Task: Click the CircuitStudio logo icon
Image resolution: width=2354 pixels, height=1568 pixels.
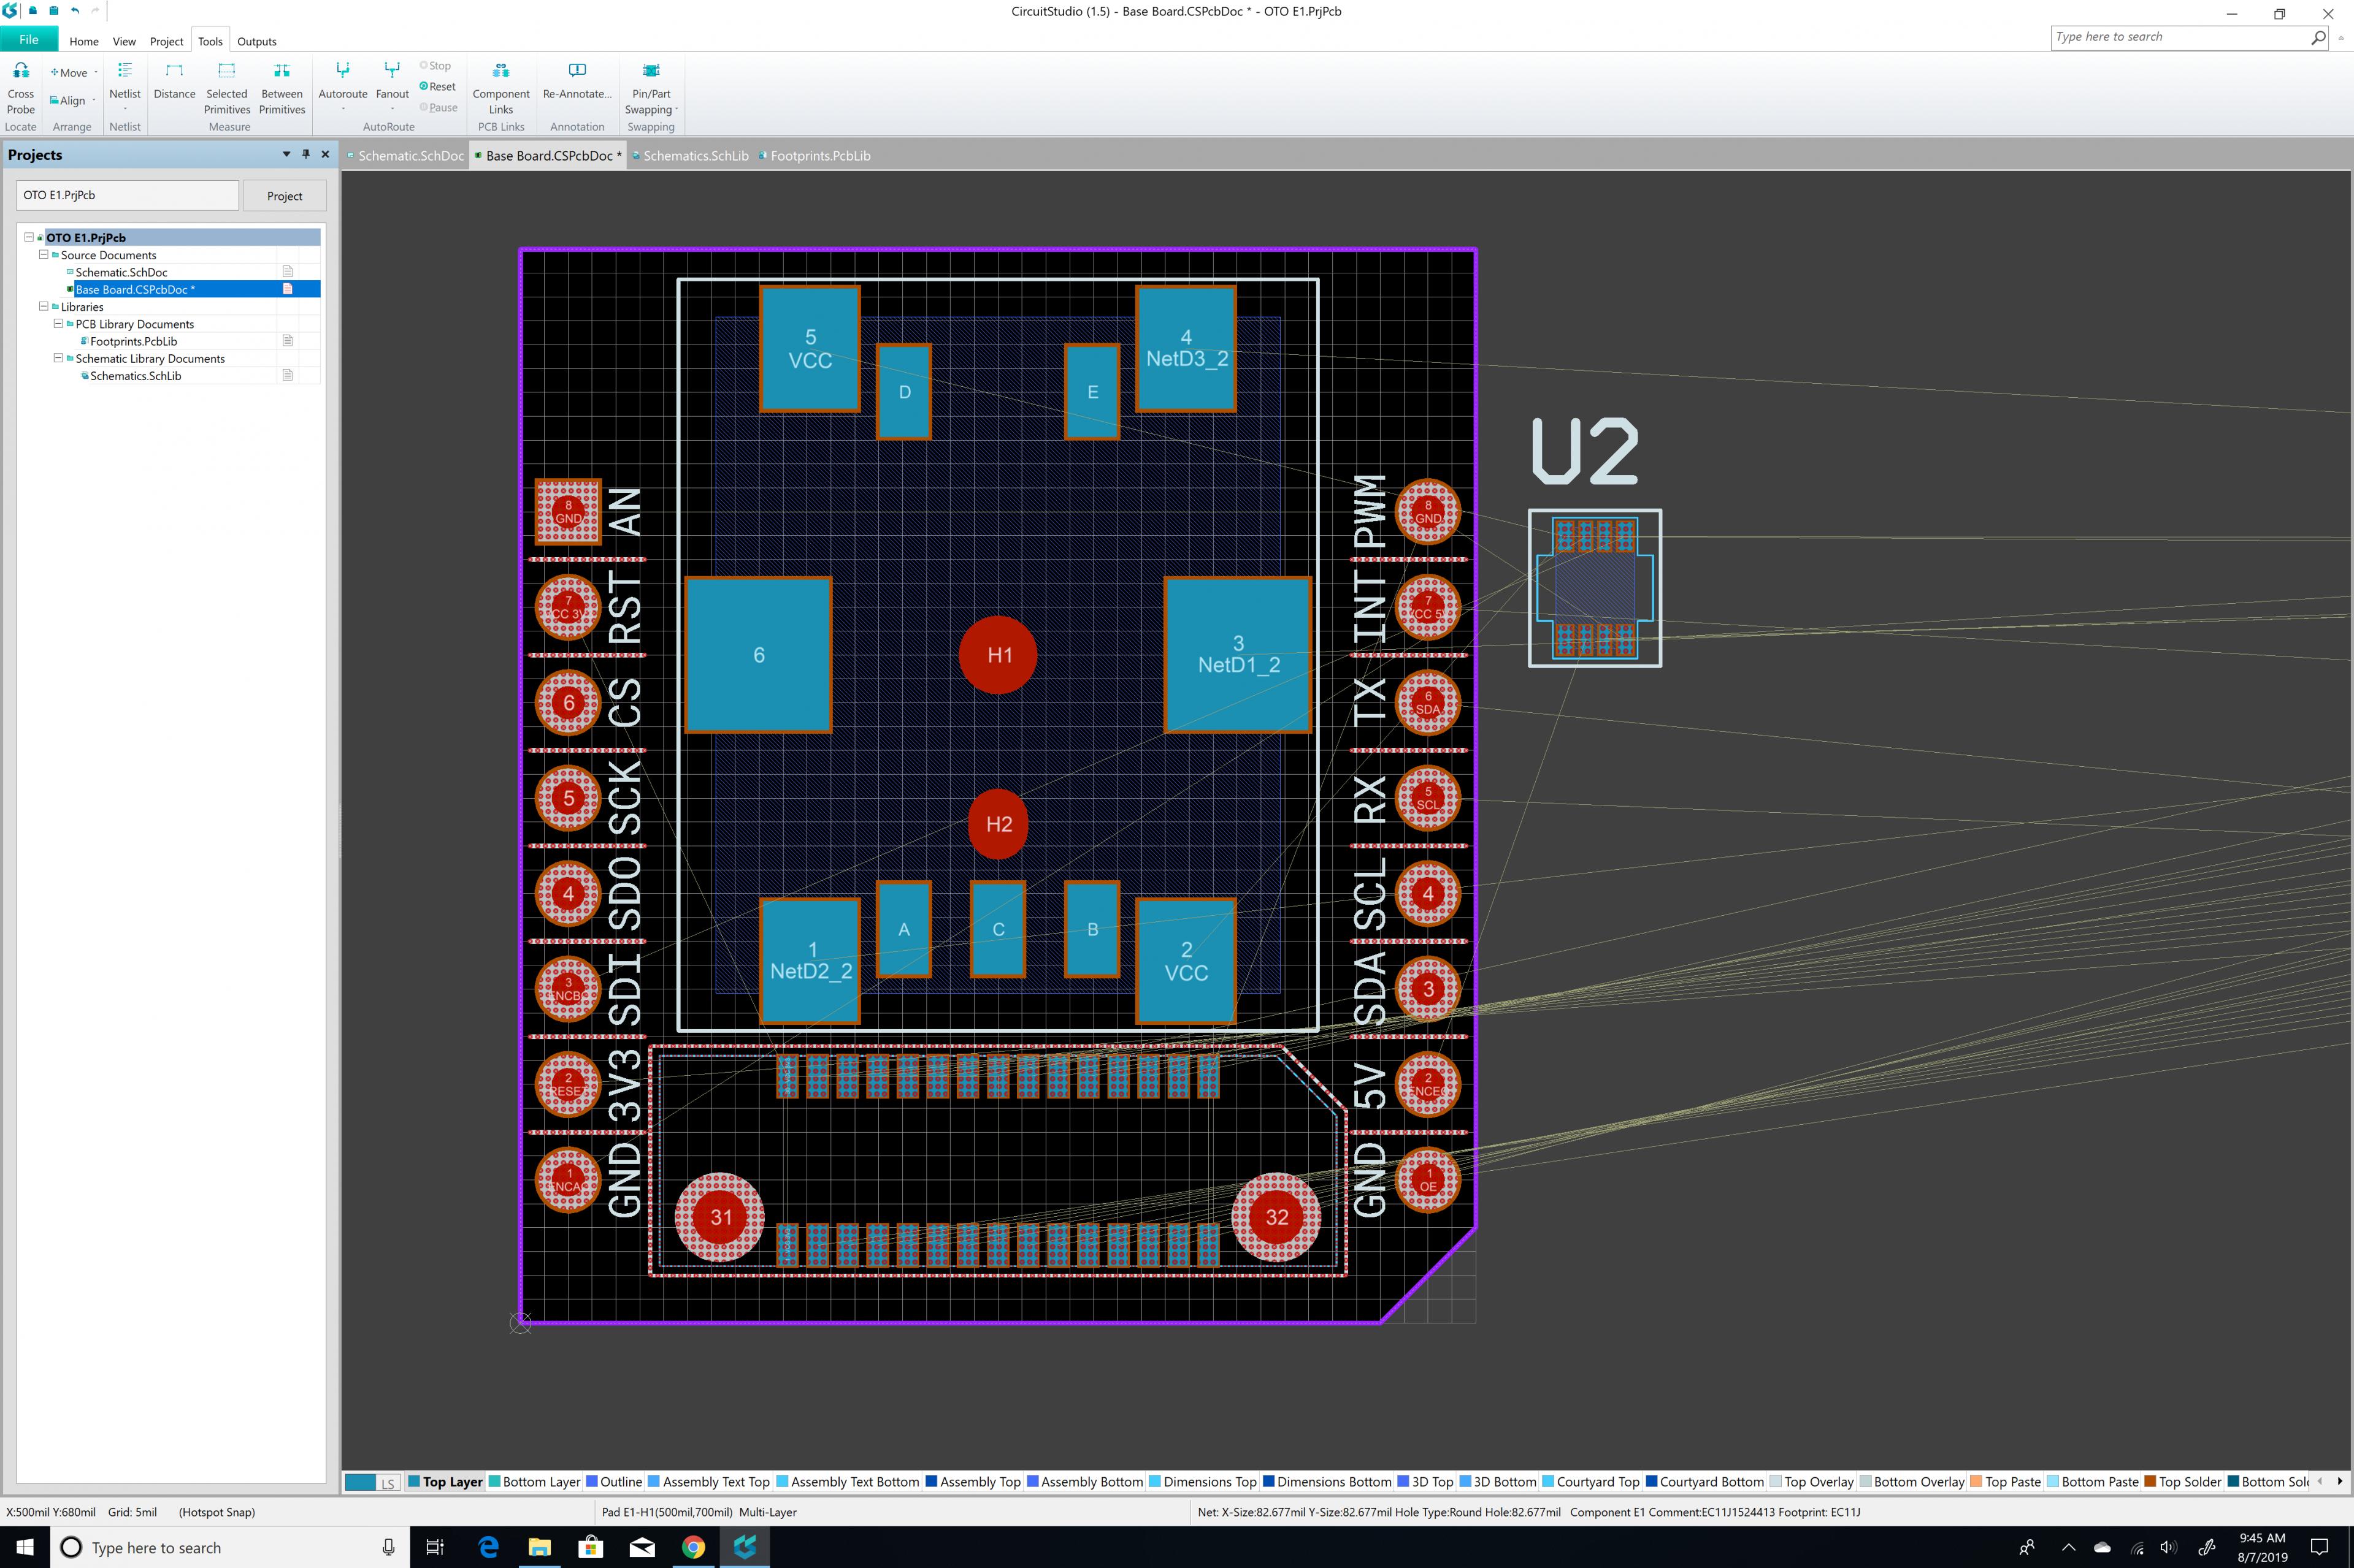Action: (10, 11)
